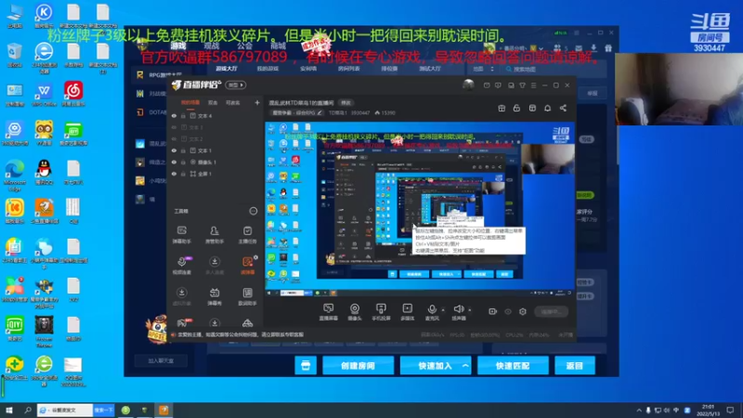Click the 快速匹配 button
The height and width of the screenshot is (418, 743).
(513, 366)
